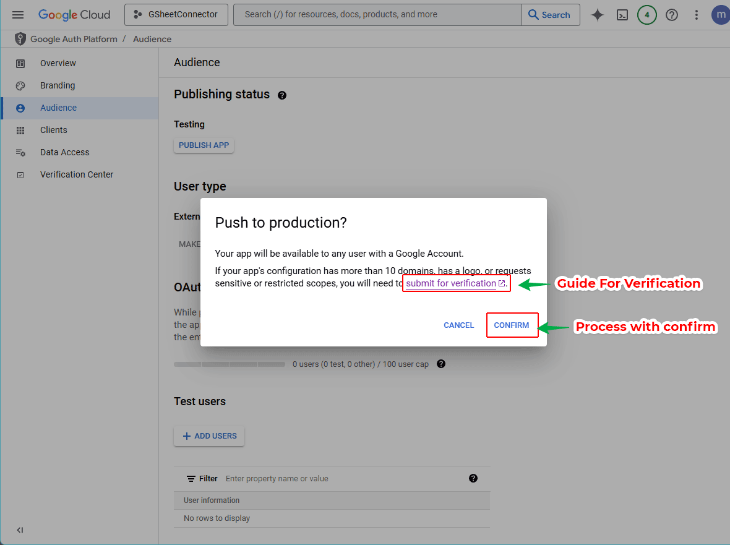
Task: Open Verification Center in the sidebar
Action: (x=79, y=175)
